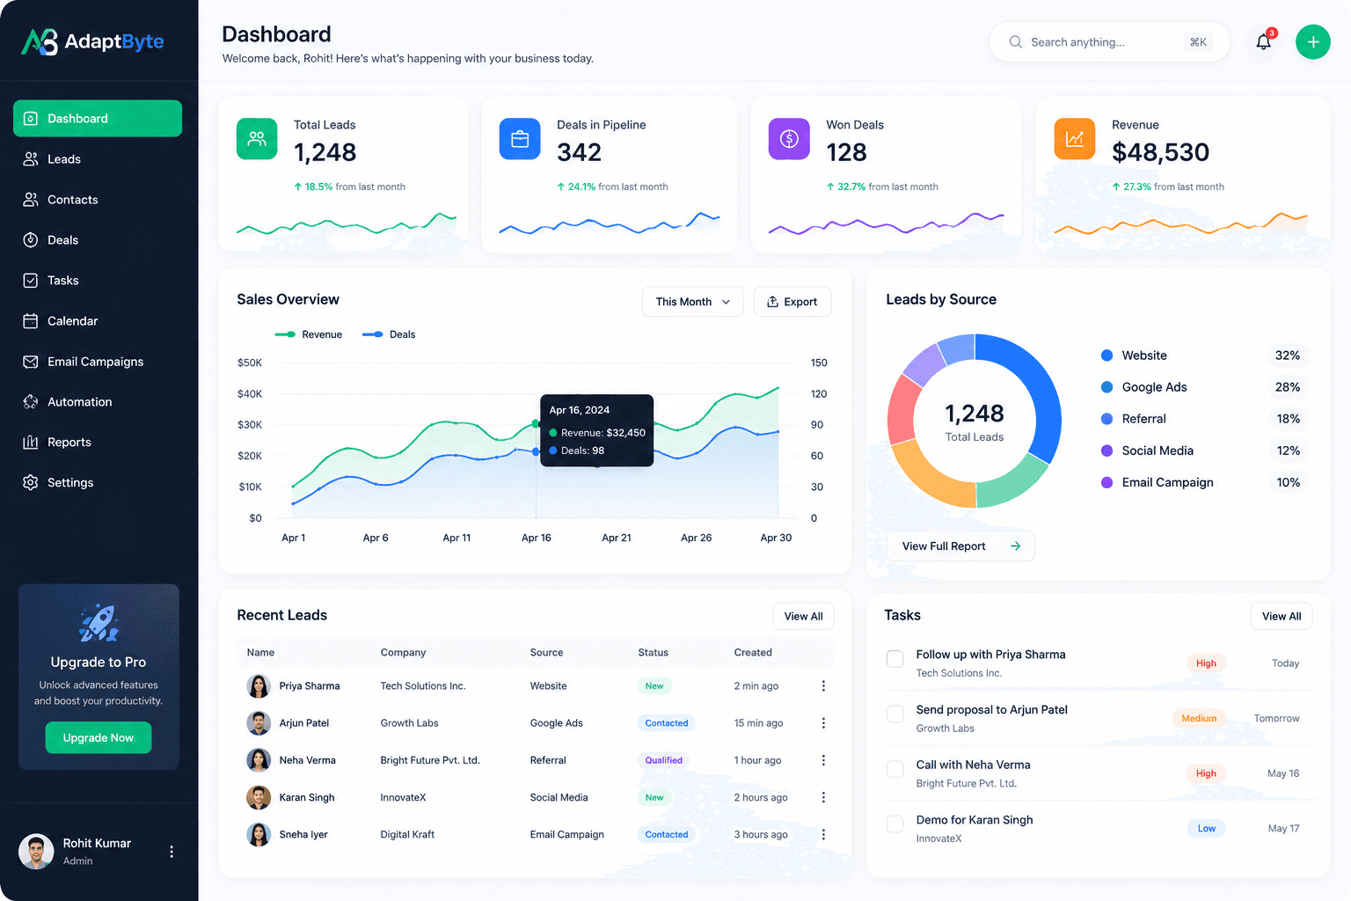Open Contacts in sidebar

(98, 200)
